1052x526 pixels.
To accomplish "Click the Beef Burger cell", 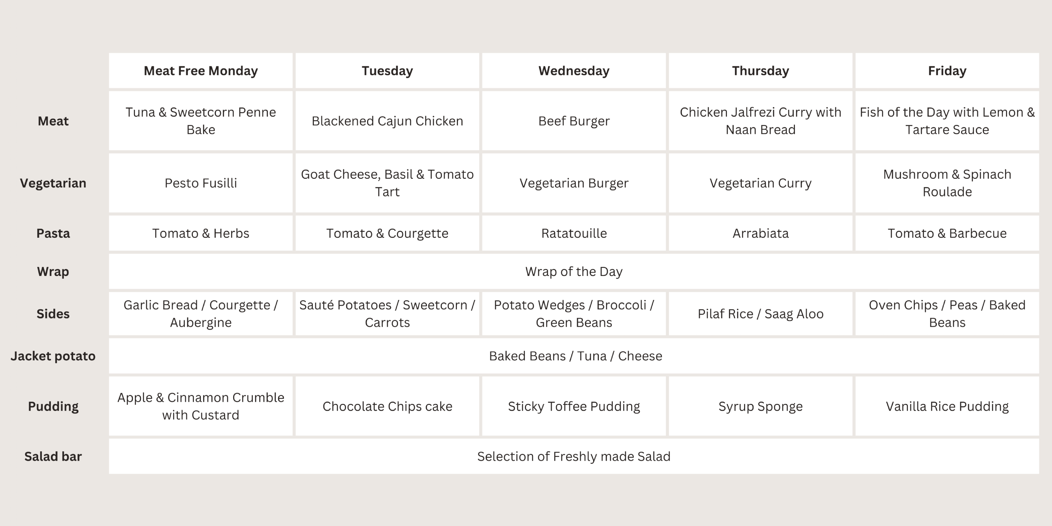I will click(574, 121).
